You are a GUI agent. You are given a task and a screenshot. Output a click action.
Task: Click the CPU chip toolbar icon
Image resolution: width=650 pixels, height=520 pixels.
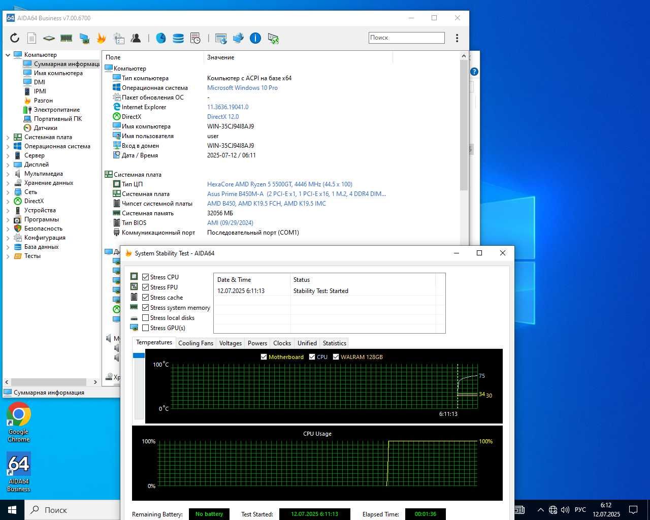(49, 38)
